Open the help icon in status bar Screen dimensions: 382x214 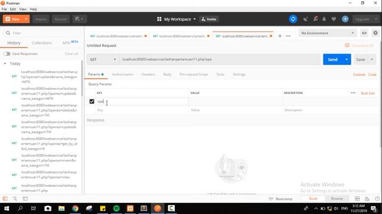(377, 199)
